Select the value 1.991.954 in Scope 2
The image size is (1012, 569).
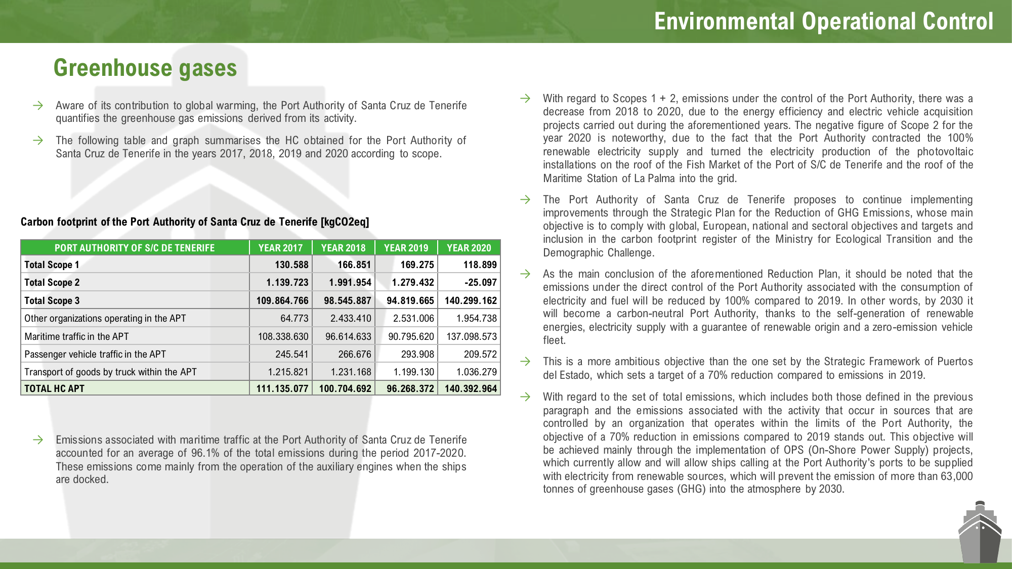tap(350, 282)
